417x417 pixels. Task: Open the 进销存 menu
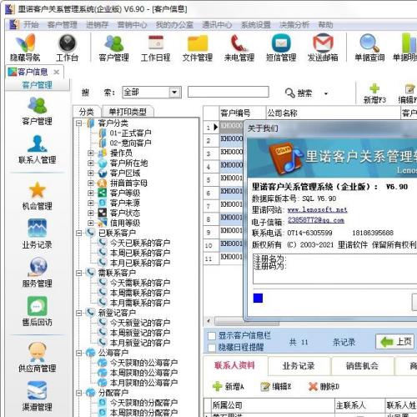tap(97, 25)
